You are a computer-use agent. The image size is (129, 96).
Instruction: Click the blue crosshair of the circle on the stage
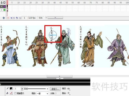pos(53,35)
